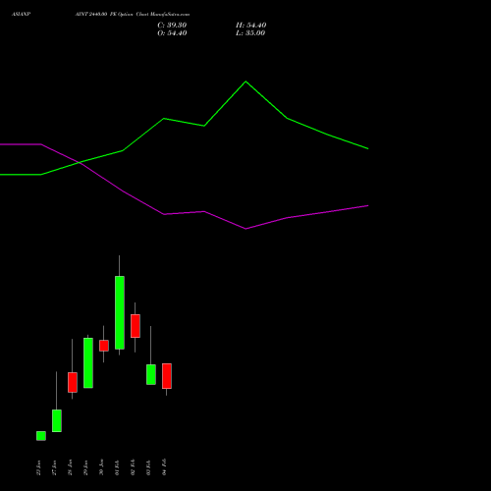
Task: Select the 01 Feb date label
Action: 117,467
